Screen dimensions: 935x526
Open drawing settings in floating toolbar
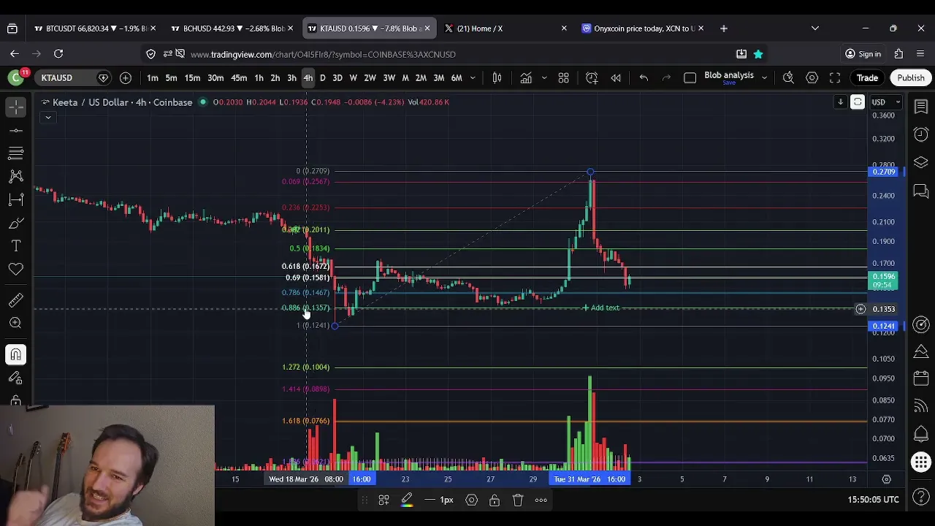(471, 500)
